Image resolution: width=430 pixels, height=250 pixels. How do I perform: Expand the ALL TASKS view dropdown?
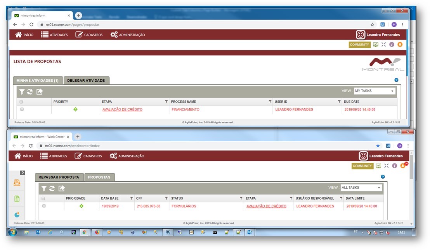(x=361, y=188)
